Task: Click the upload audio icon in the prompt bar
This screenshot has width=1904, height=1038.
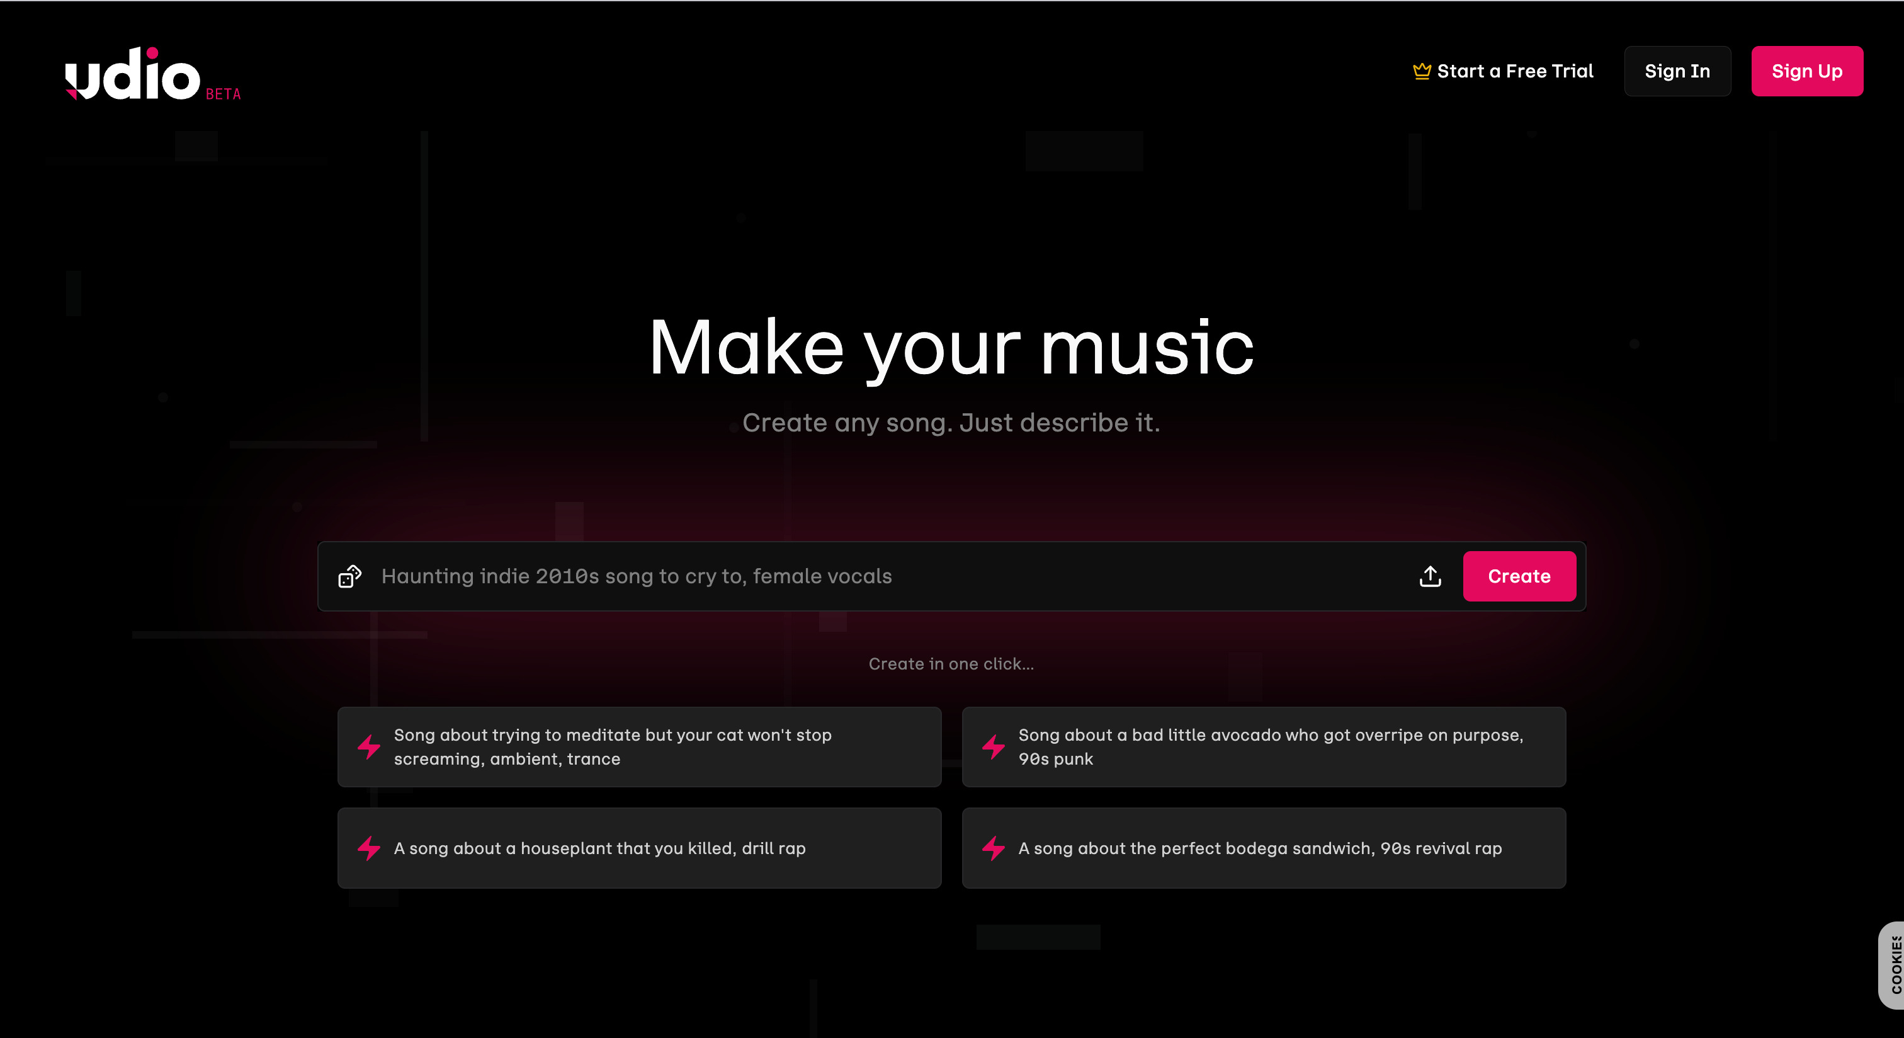Action: click(1431, 577)
